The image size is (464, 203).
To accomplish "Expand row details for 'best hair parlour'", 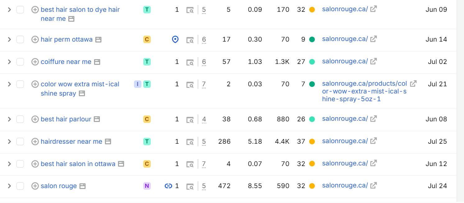I will point(9,119).
